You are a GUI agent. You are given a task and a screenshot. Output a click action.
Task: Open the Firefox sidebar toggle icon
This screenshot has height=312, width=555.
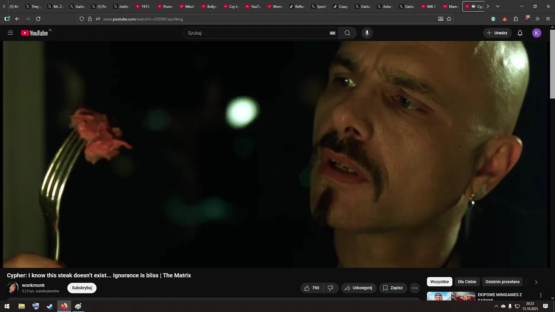click(x=7, y=19)
